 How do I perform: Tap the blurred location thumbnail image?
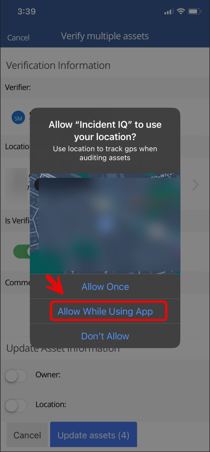(17, 185)
